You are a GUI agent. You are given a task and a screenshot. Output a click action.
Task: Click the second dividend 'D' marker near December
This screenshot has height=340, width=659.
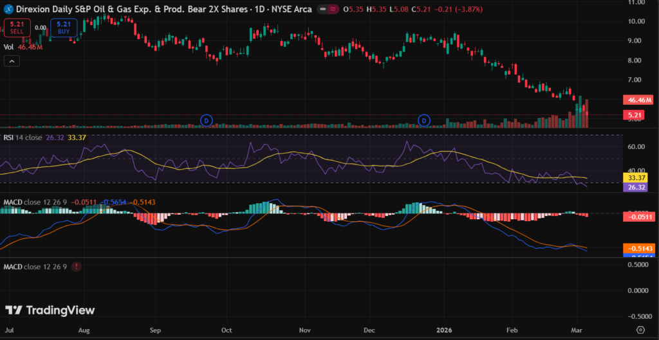point(424,120)
